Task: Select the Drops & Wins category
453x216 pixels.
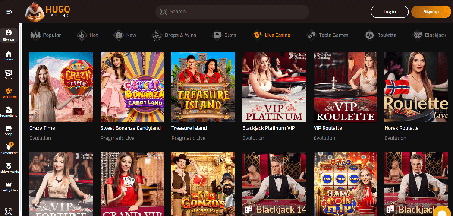Action: pyautogui.click(x=174, y=35)
